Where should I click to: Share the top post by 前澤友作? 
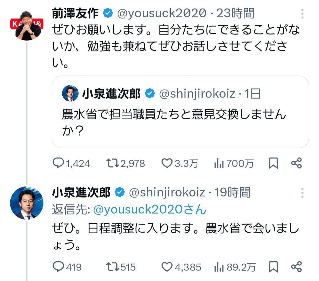[296, 163]
